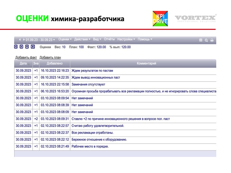This screenshot has height=173, width=231.
Task: Open the Действия menu
Action: pyautogui.click(x=82, y=39)
